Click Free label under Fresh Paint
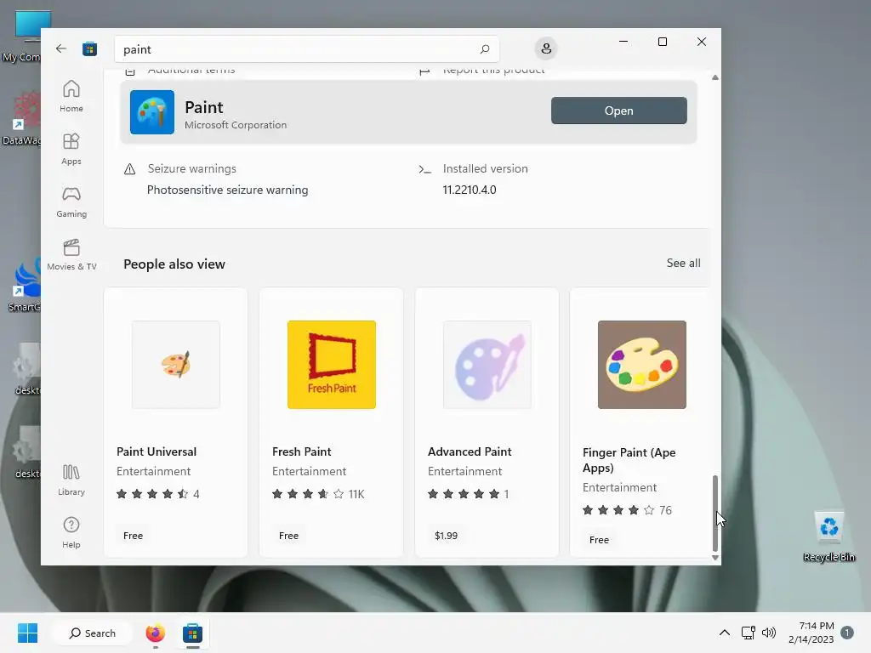Screen dimensions: 871x653 [288, 536]
